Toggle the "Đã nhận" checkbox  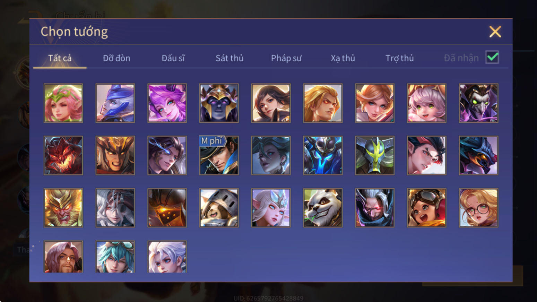[x=492, y=57]
